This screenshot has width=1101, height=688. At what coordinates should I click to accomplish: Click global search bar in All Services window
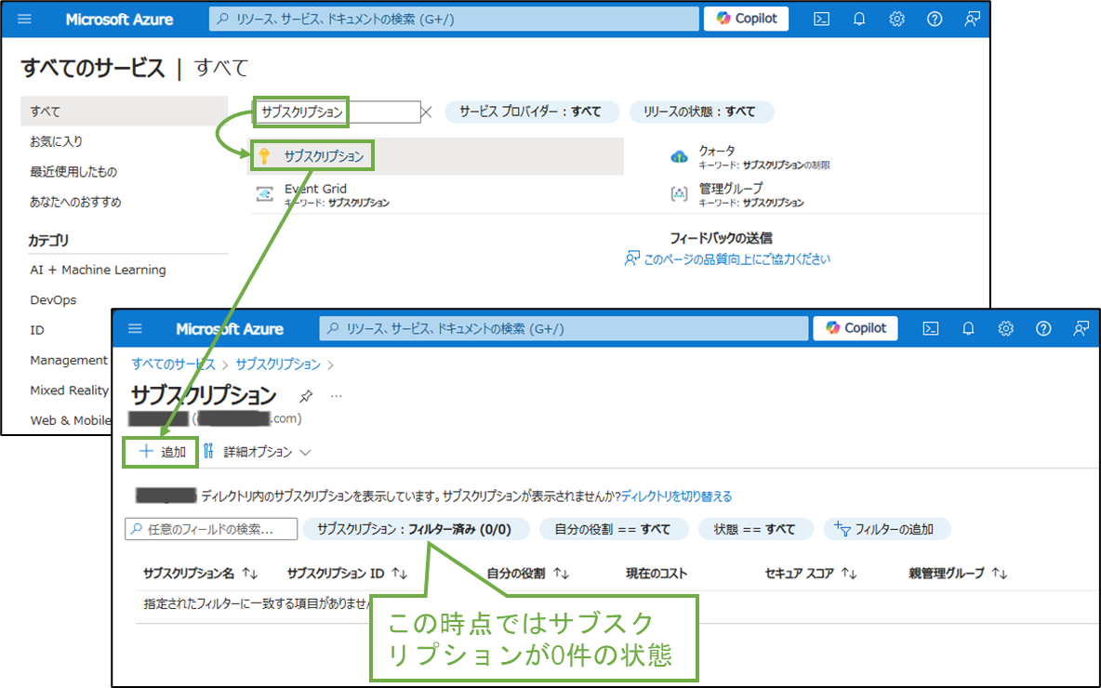[454, 19]
